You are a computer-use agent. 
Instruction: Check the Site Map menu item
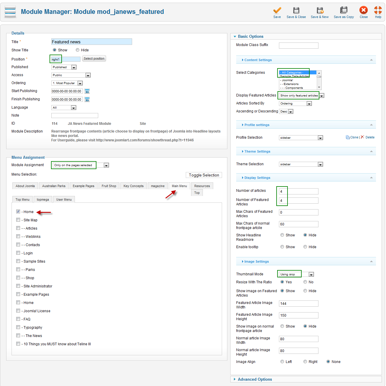pyautogui.click(x=18, y=220)
